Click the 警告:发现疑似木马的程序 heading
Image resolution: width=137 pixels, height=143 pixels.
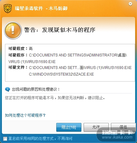[60, 30]
